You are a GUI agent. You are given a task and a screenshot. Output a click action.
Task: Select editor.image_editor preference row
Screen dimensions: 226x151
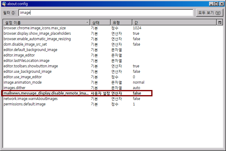(113, 55)
